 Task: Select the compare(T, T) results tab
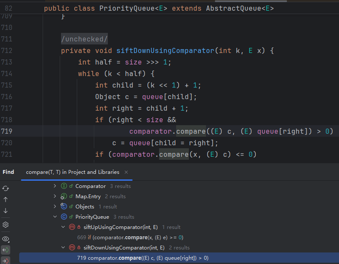(72, 172)
